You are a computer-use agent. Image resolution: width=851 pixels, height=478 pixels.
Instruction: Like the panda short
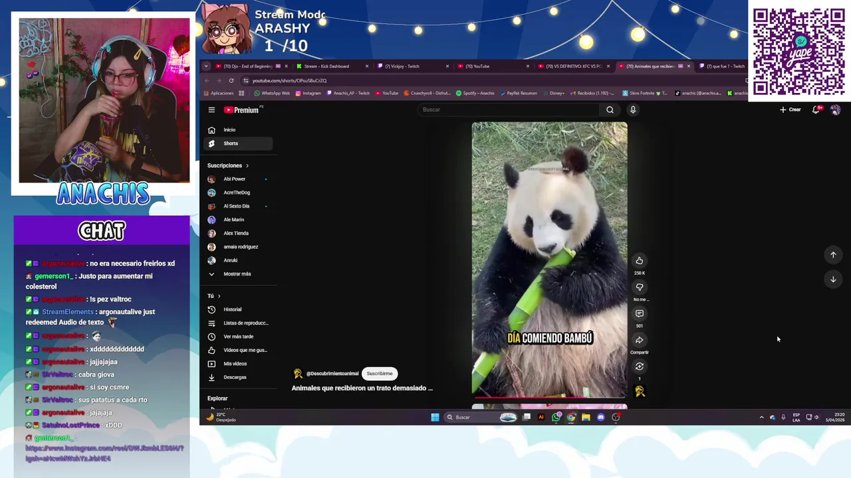(x=640, y=261)
